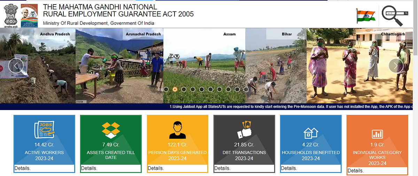Select the seventh carousel dot indicator

point(219,89)
